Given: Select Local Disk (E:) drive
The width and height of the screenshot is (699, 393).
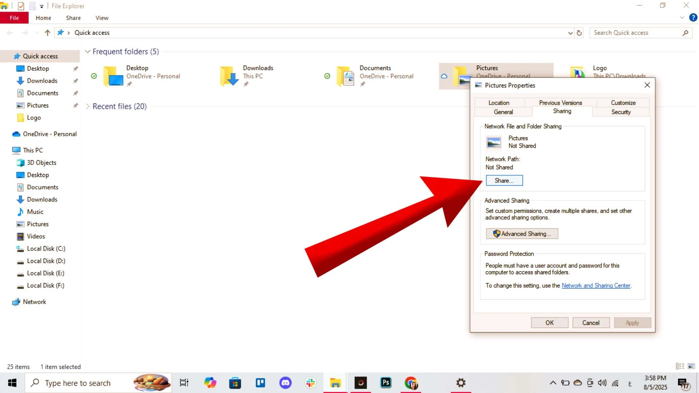Looking at the screenshot, I should (46, 273).
